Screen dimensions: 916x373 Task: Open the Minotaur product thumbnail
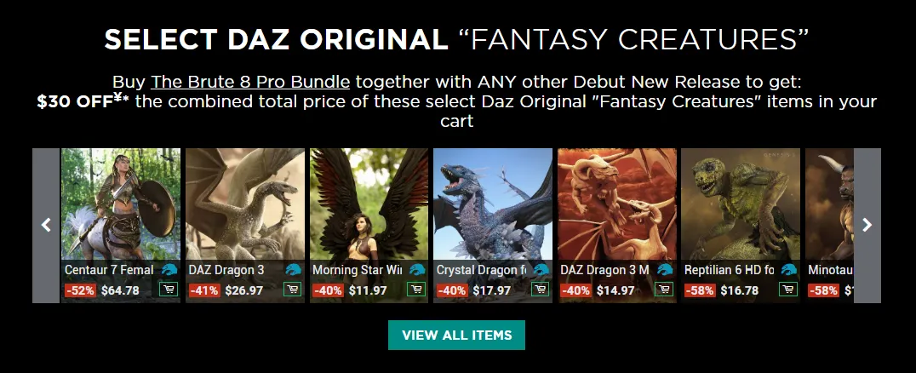829,204
